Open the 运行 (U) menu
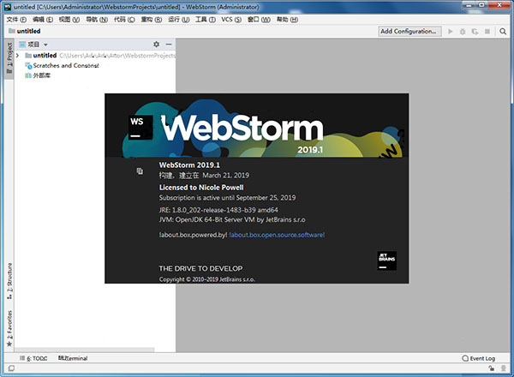The image size is (514, 377). (x=179, y=20)
